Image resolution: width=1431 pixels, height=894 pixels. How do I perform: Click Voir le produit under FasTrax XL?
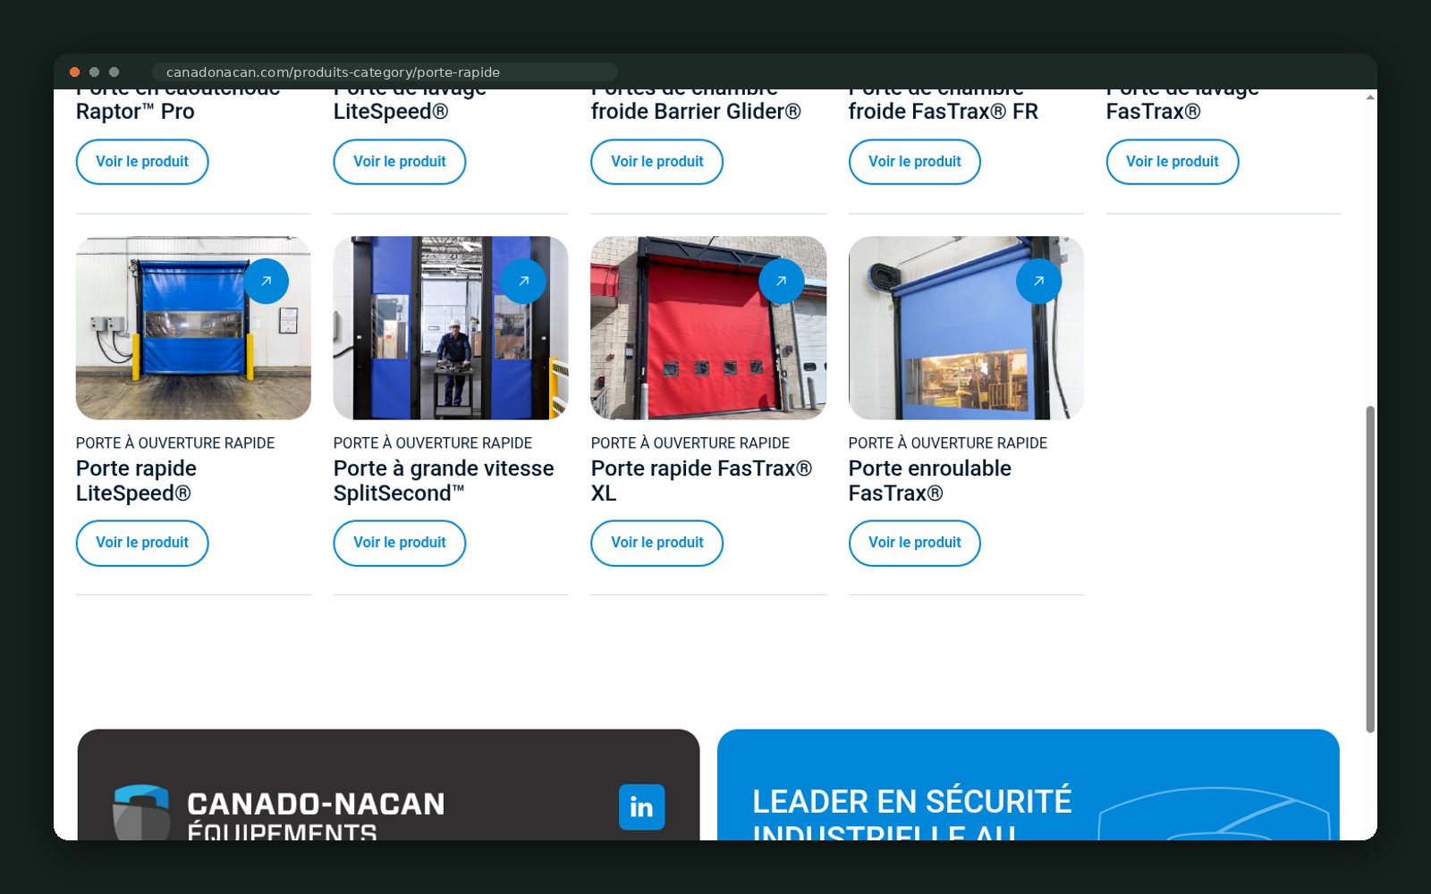[657, 543]
